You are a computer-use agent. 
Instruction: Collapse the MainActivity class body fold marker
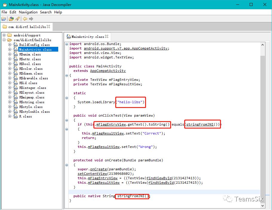click(67, 75)
